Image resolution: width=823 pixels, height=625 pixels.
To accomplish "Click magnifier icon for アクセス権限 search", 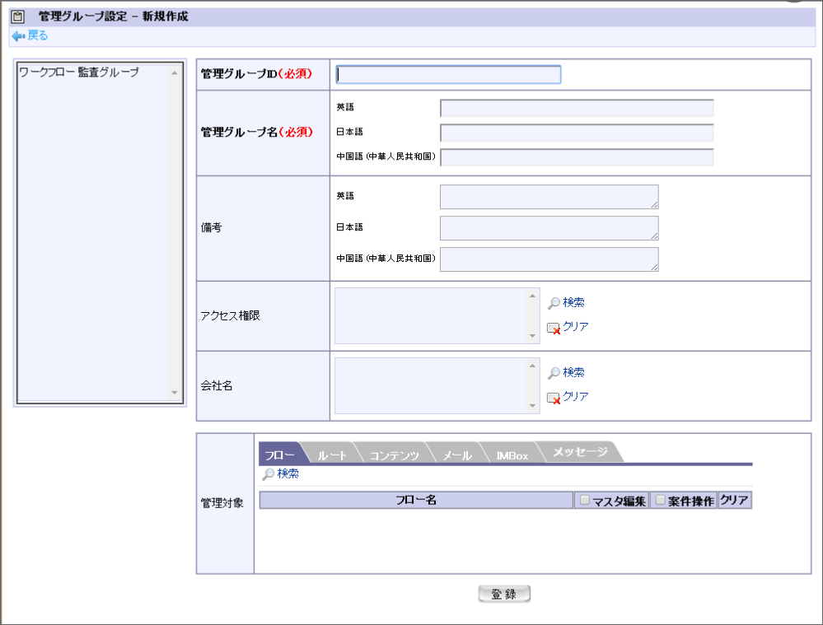I will [x=554, y=303].
